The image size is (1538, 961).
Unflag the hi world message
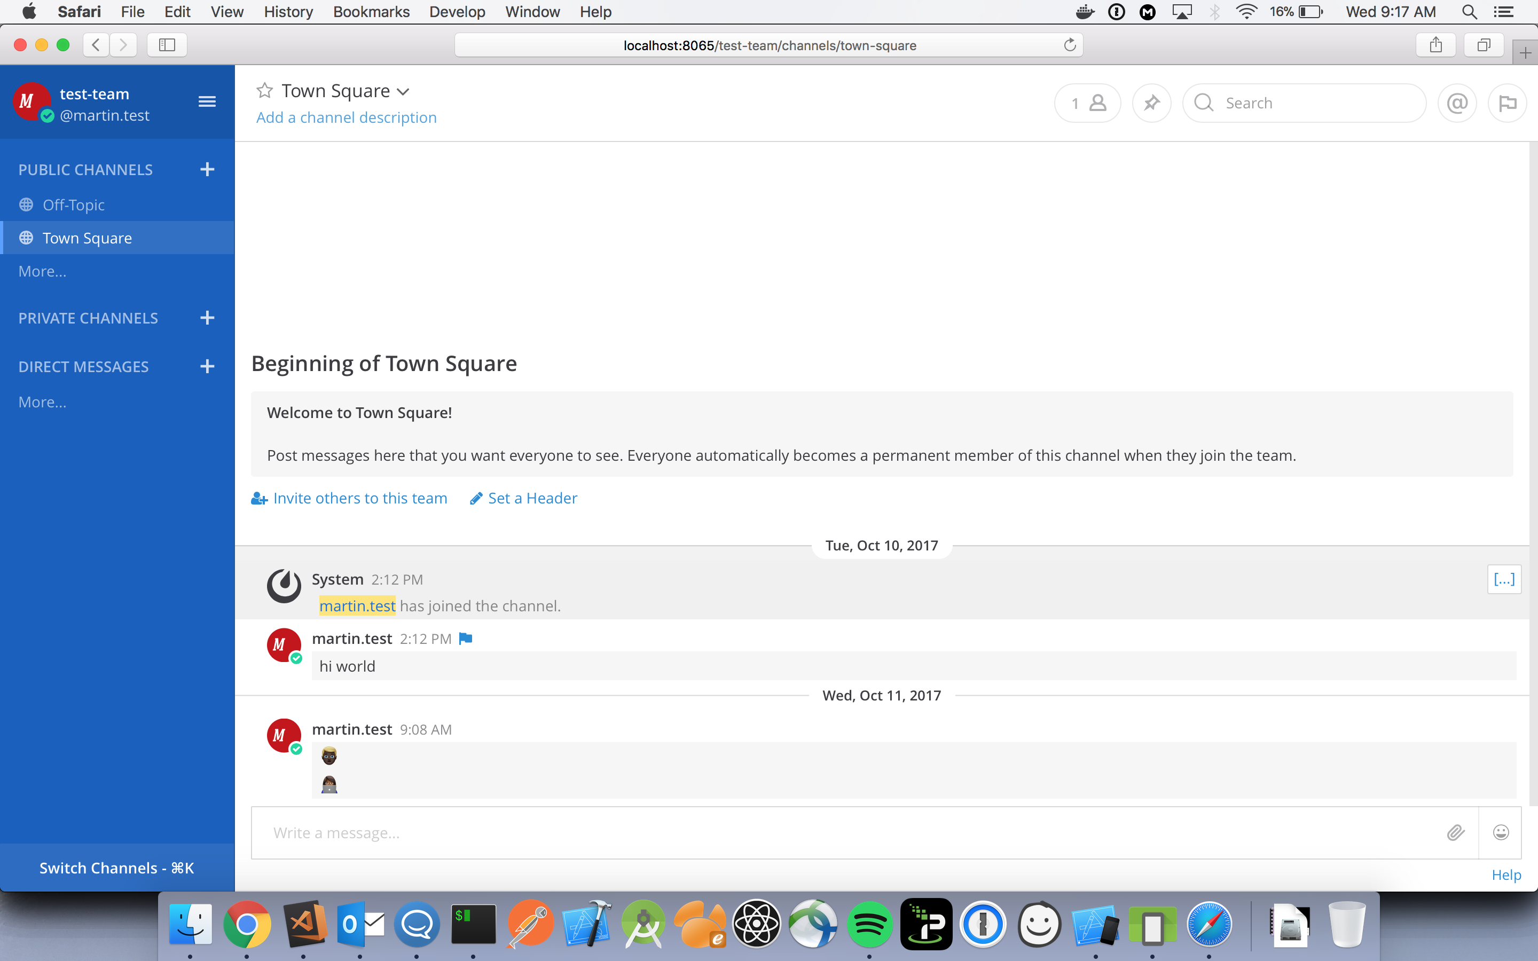point(466,638)
